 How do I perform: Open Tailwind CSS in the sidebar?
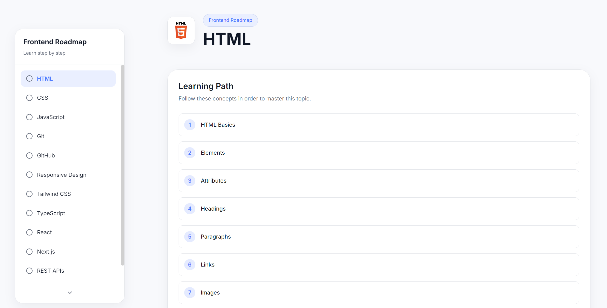68,194
